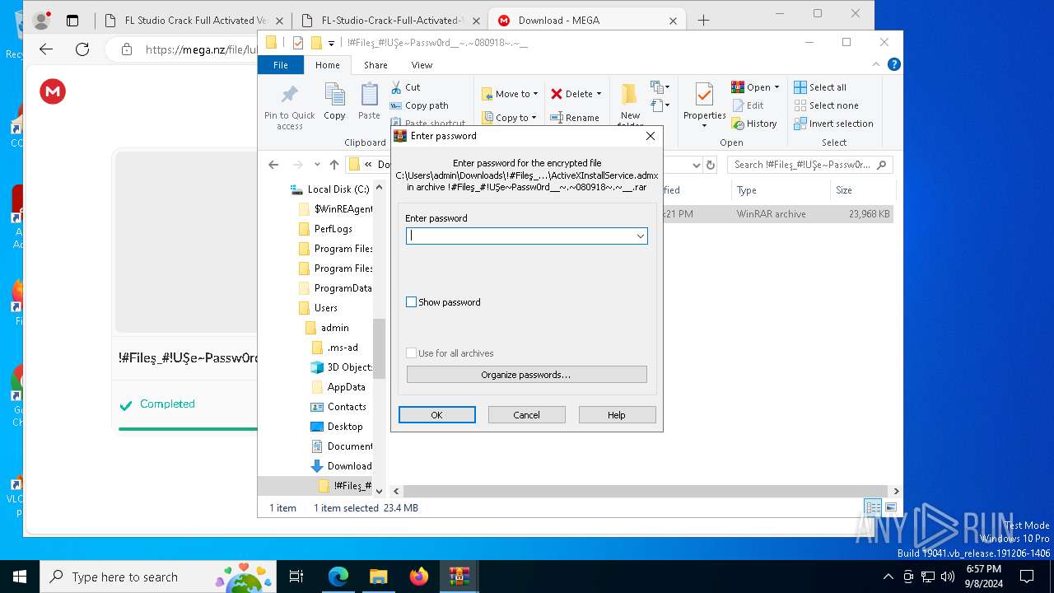The height and width of the screenshot is (593, 1054).
Task: Open the File ribbon tab
Action: point(281,65)
